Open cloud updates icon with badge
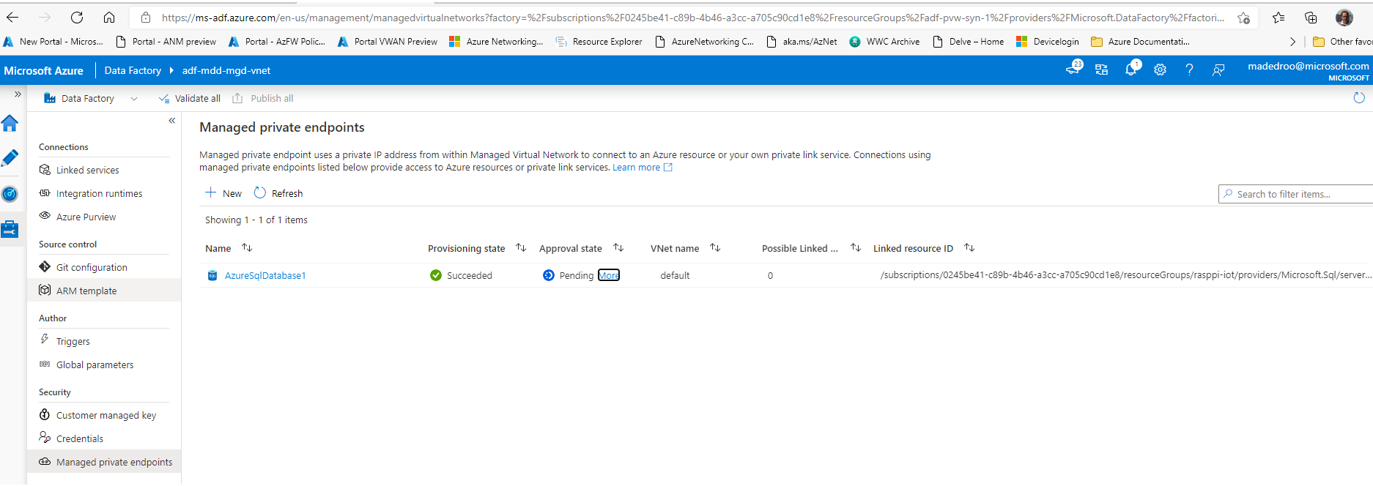 (x=1074, y=69)
